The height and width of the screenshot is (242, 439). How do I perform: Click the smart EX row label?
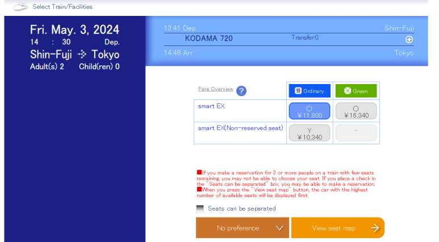tap(211, 106)
